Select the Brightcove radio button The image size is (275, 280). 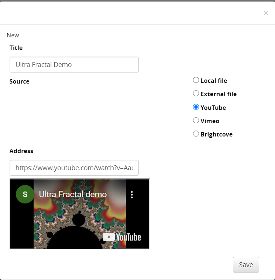[x=196, y=134]
